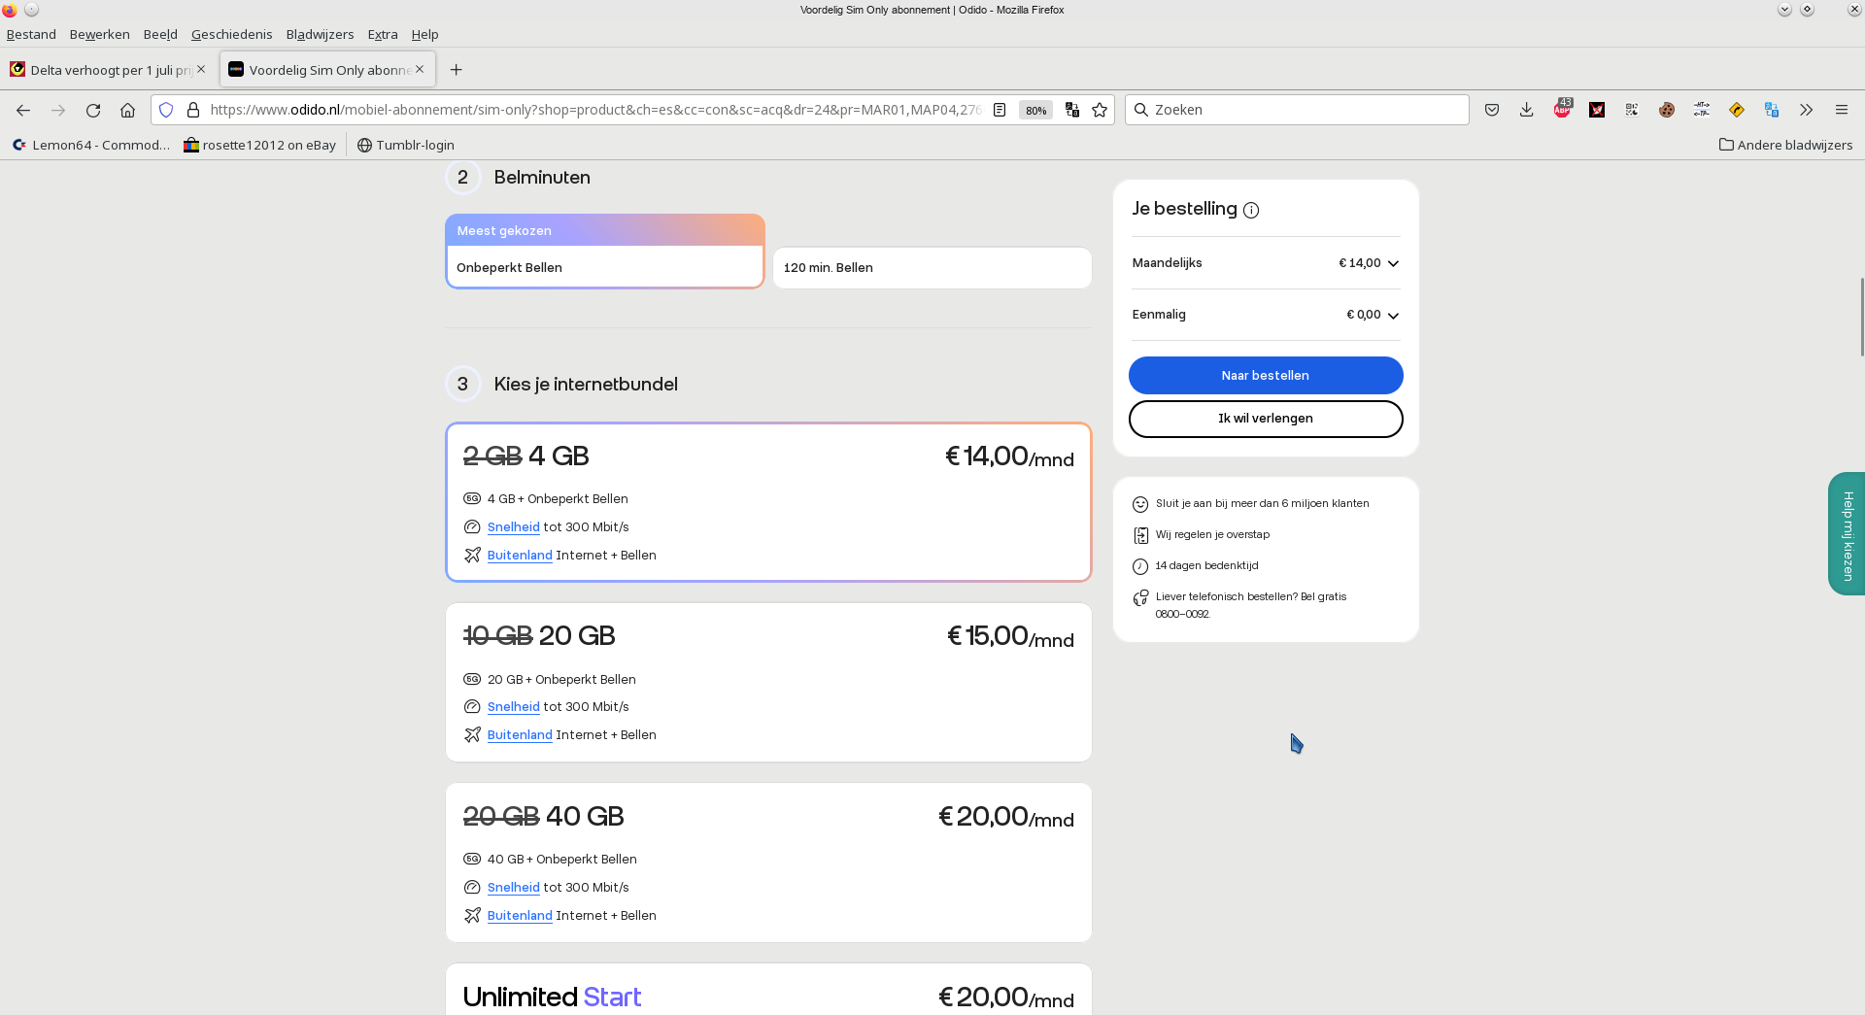Choose the 4 GB bundle card
Viewport: 1865px width, 1015px height.
click(x=768, y=502)
